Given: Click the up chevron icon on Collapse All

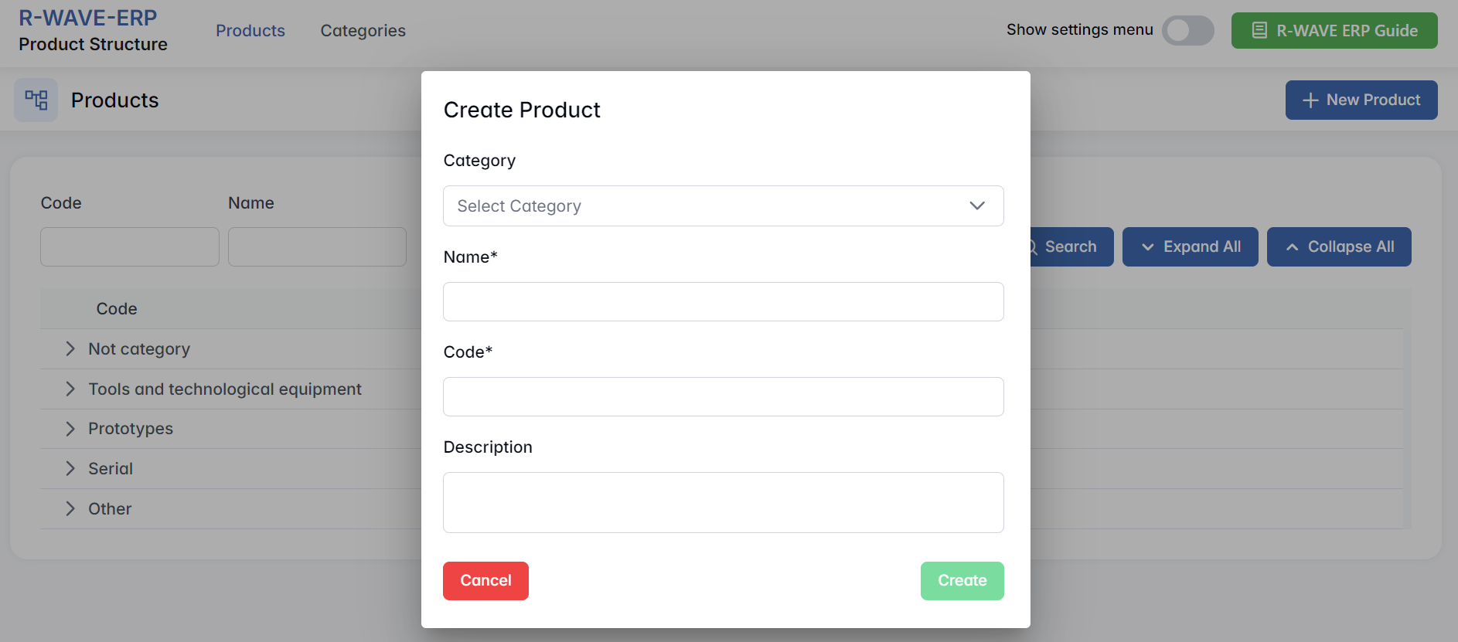Looking at the screenshot, I should pyautogui.click(x=1292, y=247).
